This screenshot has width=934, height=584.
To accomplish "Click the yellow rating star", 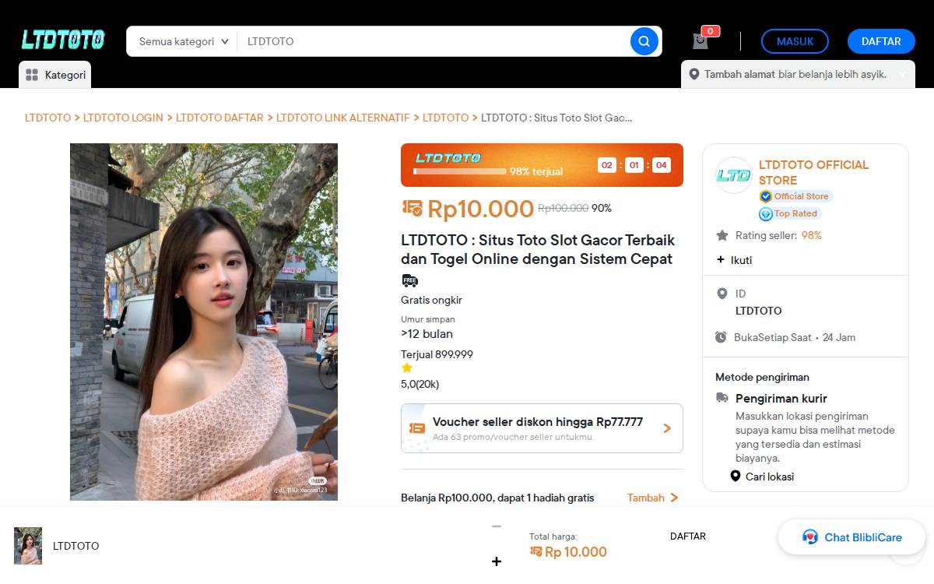I will click(x=407, y=368).
